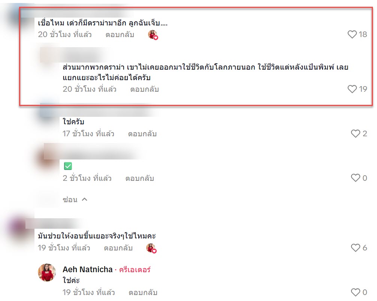
Task: Reply to the green checkmark comment
Action: click(140, 178)
